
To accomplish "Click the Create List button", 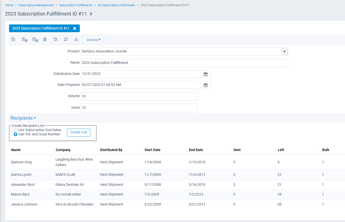I will [79, 132].
